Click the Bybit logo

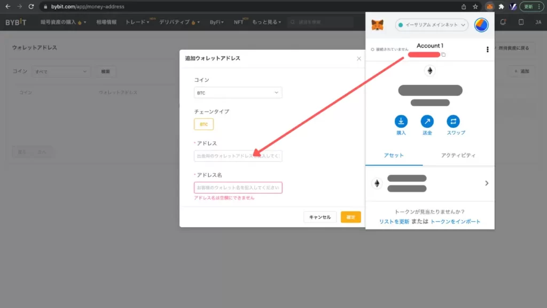point(15,22)
